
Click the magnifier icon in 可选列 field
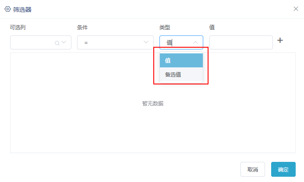click(57, 43)
